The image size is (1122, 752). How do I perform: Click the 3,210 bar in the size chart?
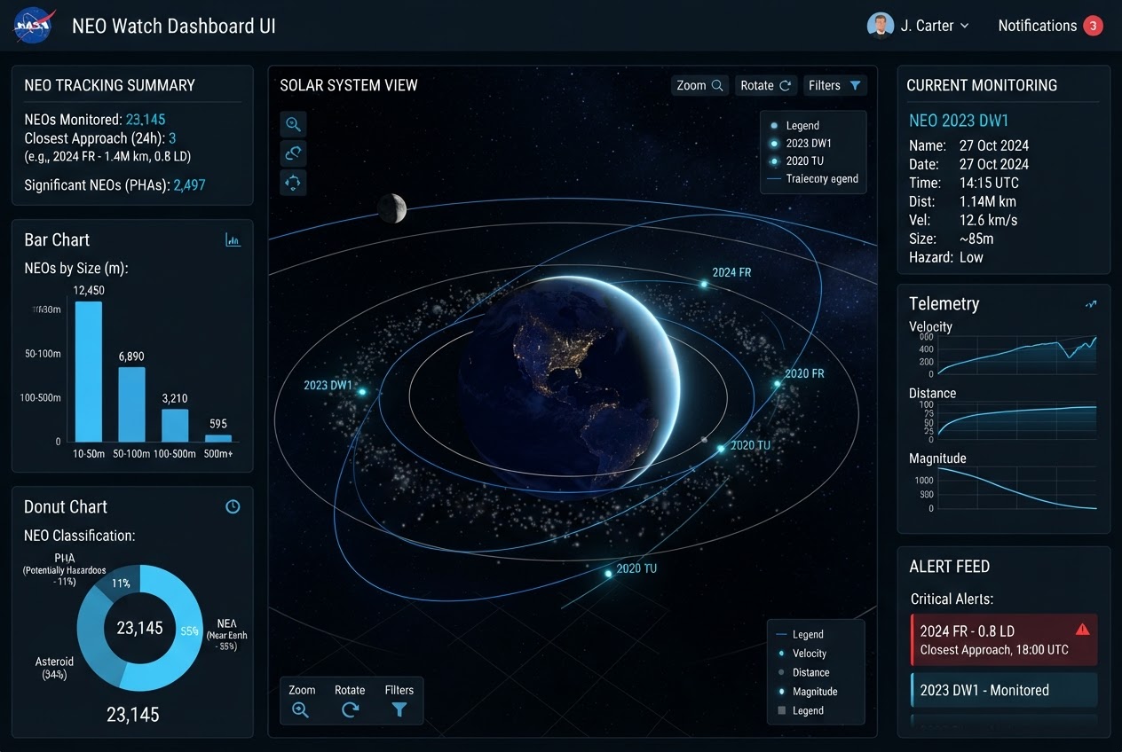[x=175, y=425]
